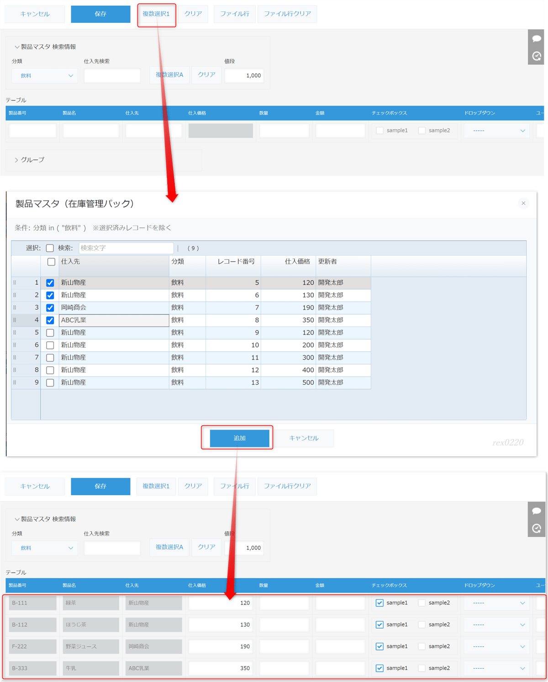Viewport: 548px width, 682px height.
Task: Click 複数選択A above the filled table
Action: 169,547
